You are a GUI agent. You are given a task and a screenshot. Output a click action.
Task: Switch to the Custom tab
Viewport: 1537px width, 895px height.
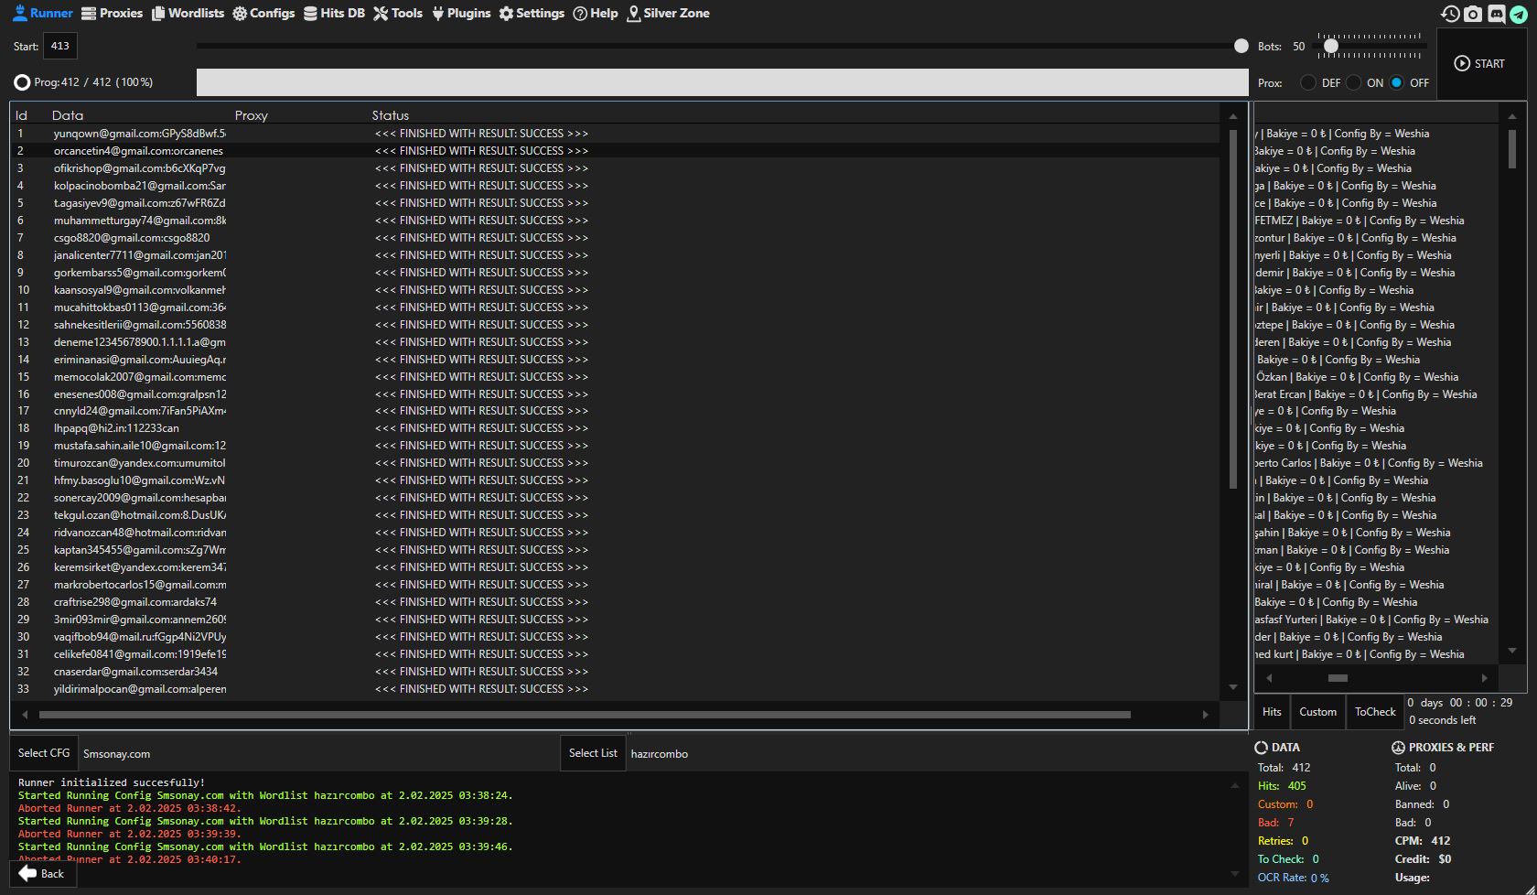(1317, 712)
